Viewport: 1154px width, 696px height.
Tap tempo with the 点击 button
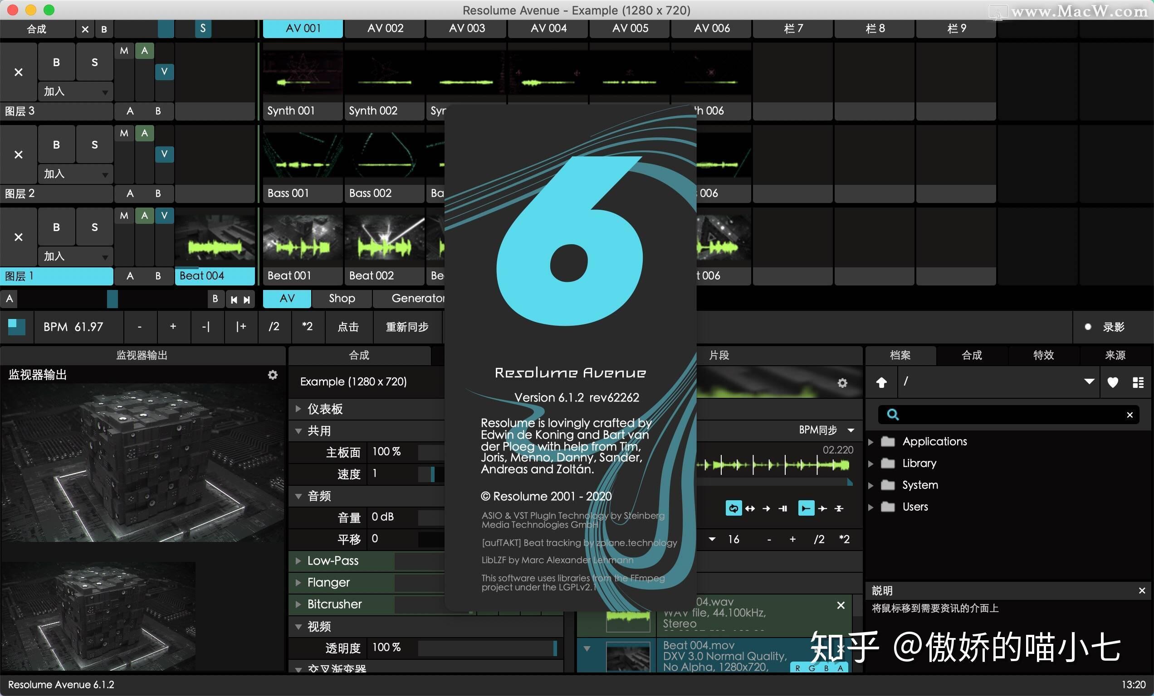347,327
